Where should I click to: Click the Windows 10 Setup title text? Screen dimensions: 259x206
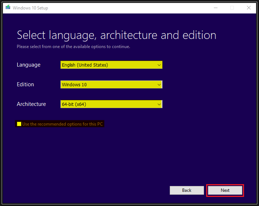tap(30, 8)
